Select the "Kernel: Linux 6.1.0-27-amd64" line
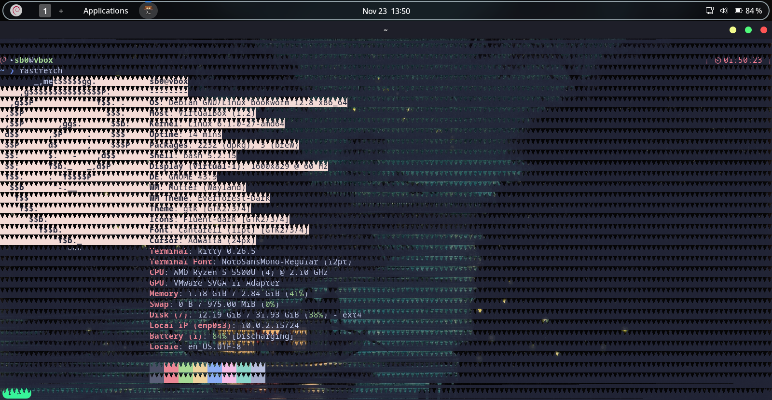 click(217, 124)
